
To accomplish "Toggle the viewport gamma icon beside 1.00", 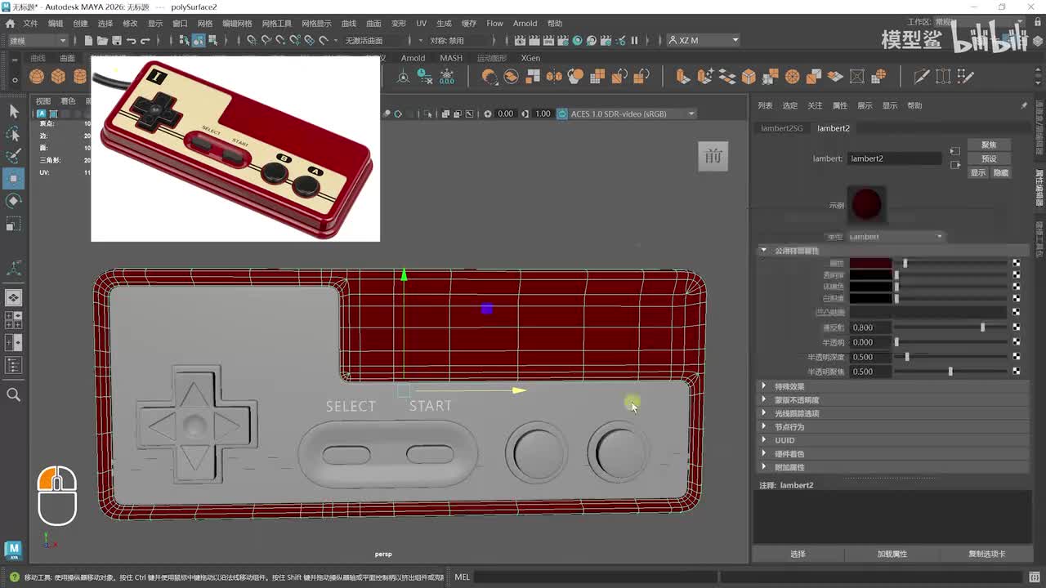I will point(525,114).
